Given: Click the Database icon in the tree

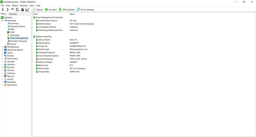Looking at the screenshot, I should tap(5, 82).
